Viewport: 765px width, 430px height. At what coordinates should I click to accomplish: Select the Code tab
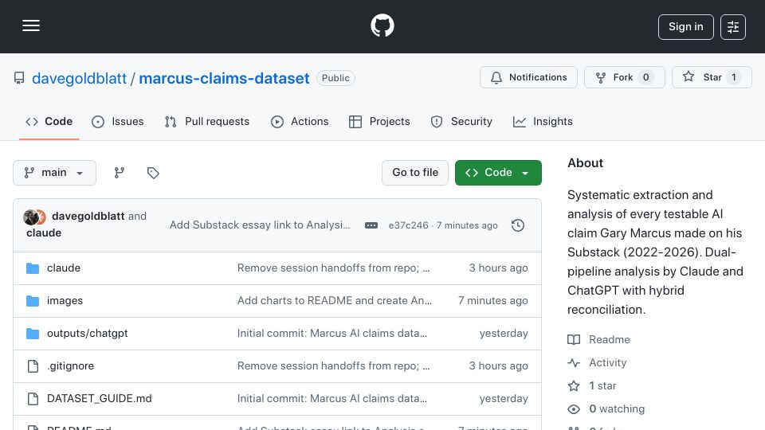point(49,121)
